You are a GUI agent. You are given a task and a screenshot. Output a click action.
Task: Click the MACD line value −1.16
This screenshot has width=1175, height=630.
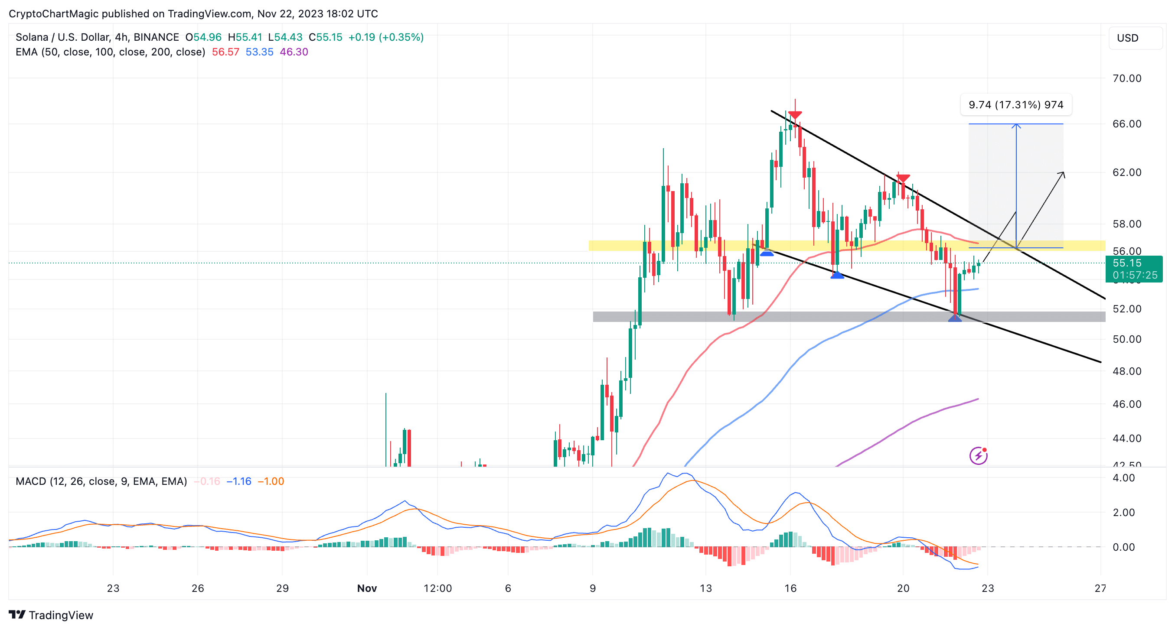coord(239,481)
